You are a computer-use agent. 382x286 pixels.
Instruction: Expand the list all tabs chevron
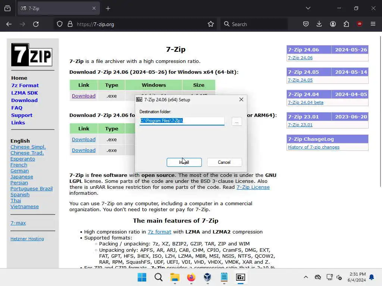point(308,8)
